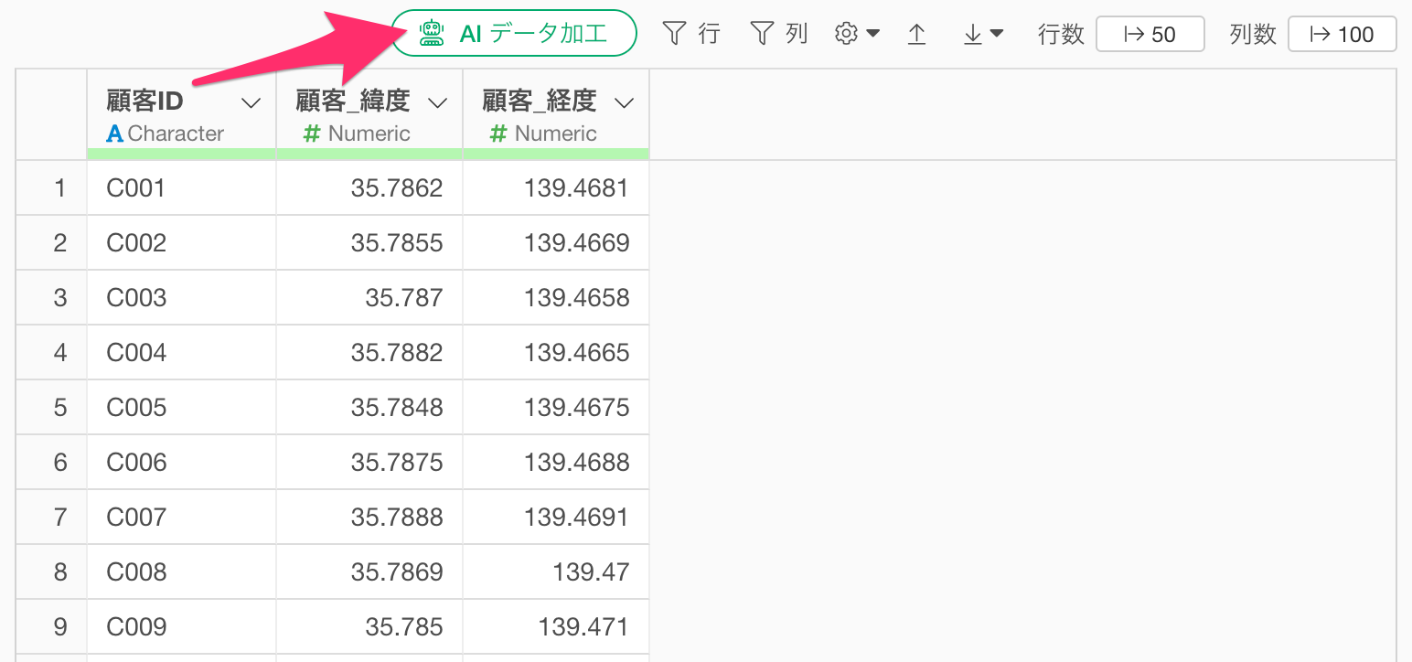This screenshot has width=1412, height=662.
Task: Click the 行 filter button label
Action: click(x=709, y=34)
